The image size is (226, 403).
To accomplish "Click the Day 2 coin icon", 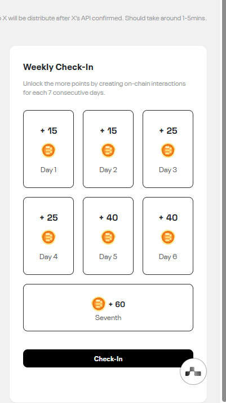I will 108,150.
